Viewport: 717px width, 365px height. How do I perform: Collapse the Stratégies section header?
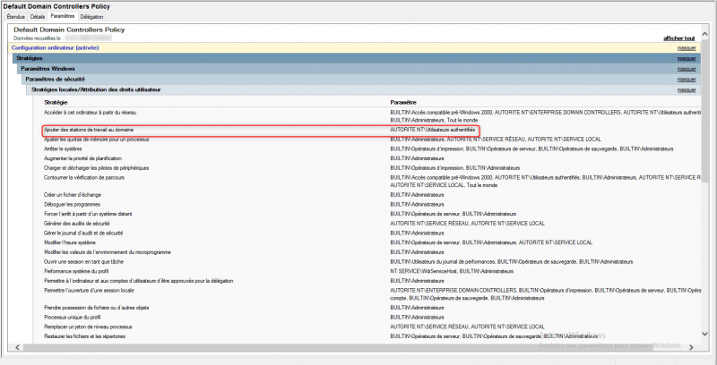(x=30, y=58)
